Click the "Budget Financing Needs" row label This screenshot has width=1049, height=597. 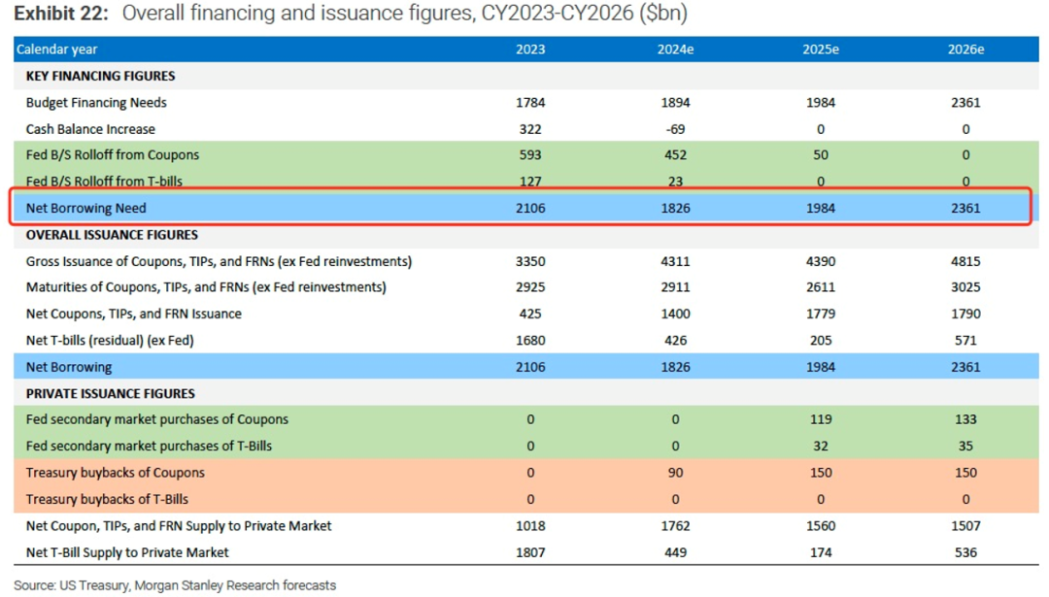96,102
